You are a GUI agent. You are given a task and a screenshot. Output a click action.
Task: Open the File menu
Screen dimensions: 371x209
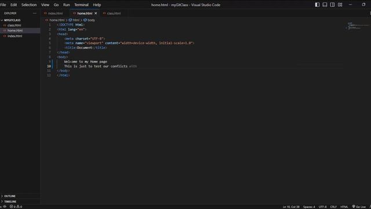[3, 5]
